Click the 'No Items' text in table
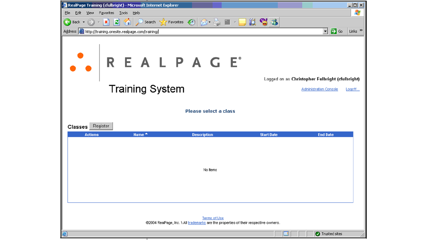The width and height of the screenshot is (428, 240). pos(210,170)
